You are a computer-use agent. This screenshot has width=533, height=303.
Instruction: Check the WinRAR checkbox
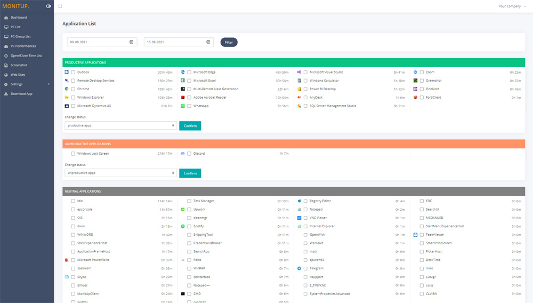[x=189, y=268]
